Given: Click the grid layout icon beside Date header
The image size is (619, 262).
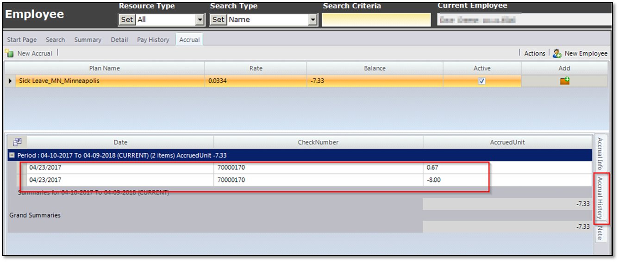Looking at the screenshot, I should pos(18,142).
